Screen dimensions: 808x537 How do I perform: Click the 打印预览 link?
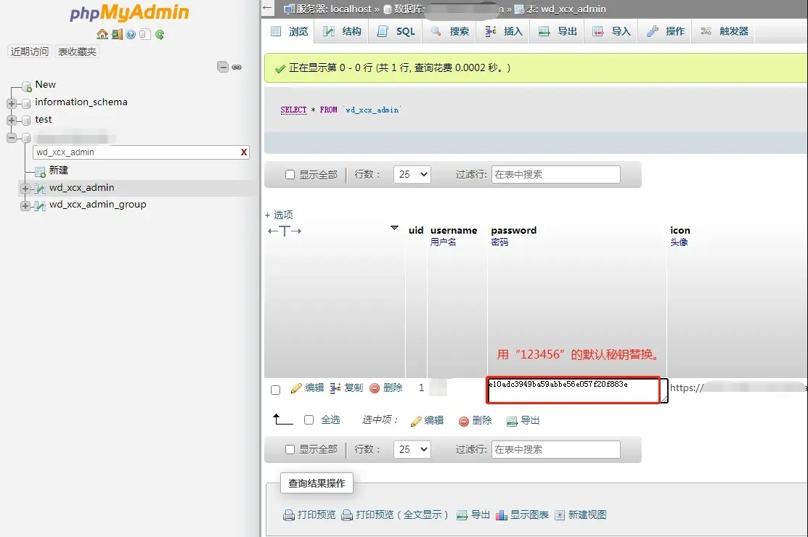pos(310,515)
